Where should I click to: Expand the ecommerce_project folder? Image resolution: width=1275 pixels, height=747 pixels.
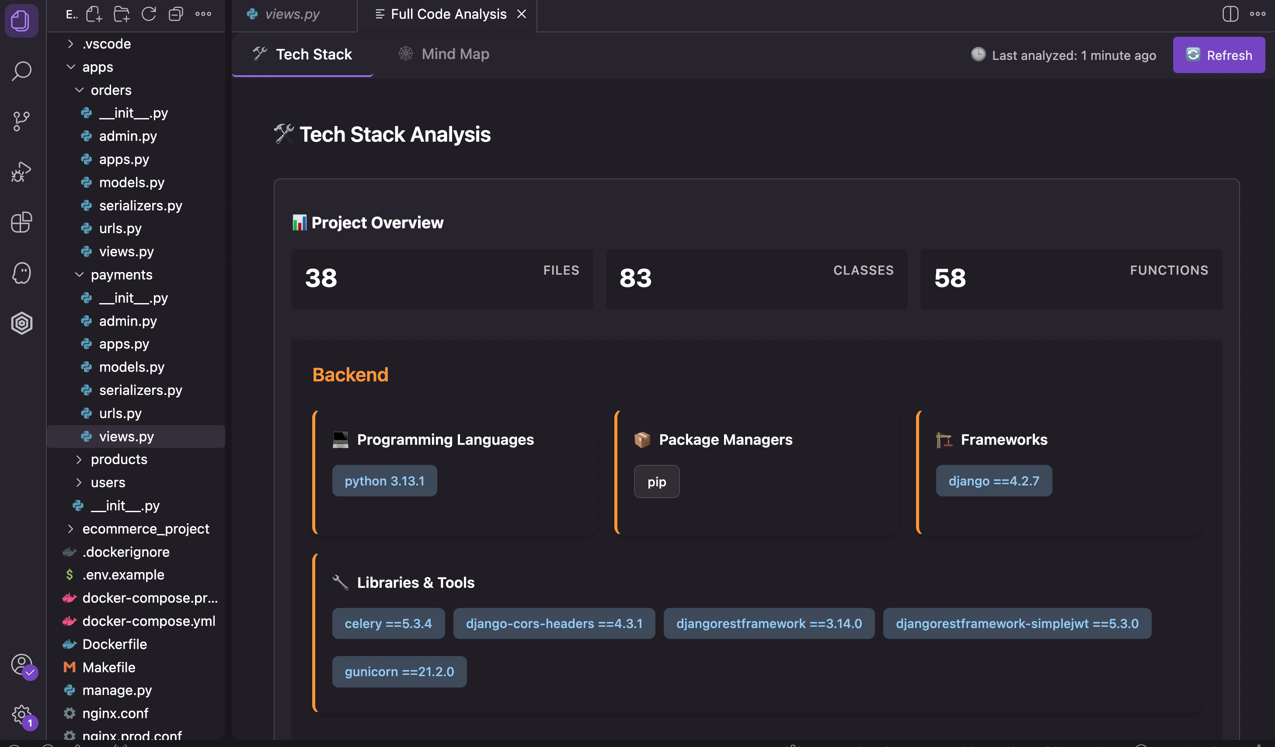145,528
